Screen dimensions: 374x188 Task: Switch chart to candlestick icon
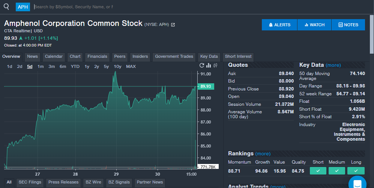click(x=215, y=65)
